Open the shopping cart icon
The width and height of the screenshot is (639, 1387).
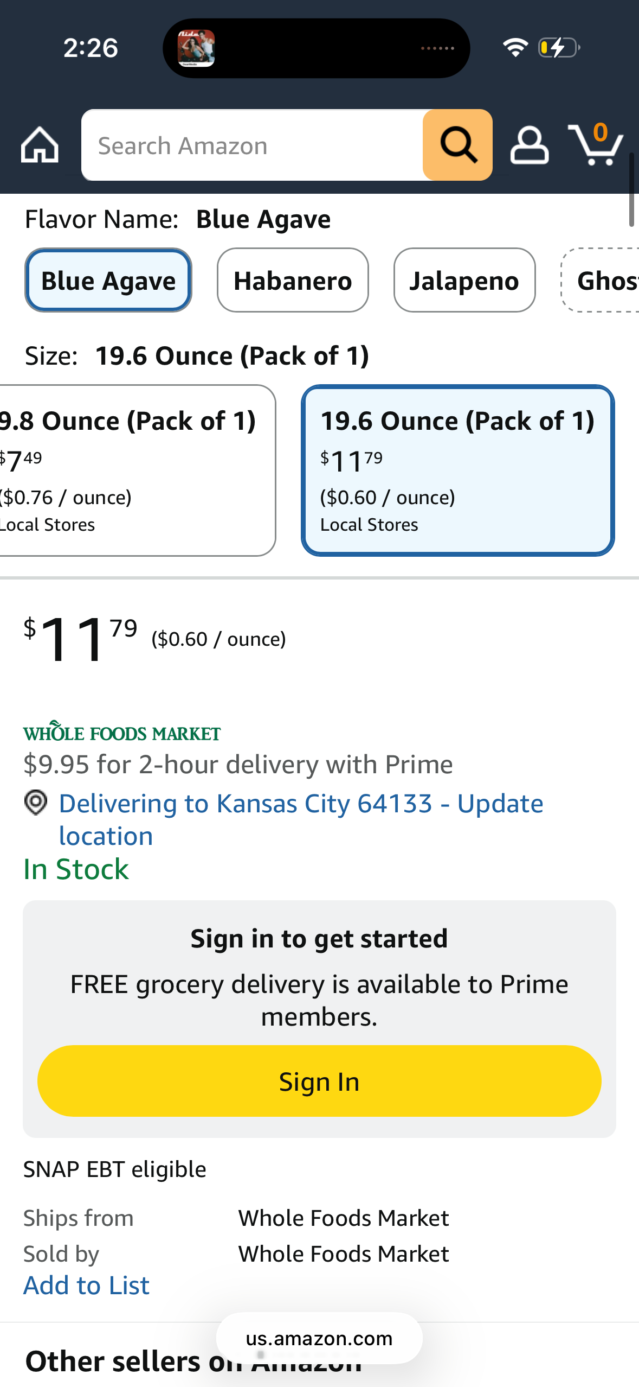click(x=596, y=144)
